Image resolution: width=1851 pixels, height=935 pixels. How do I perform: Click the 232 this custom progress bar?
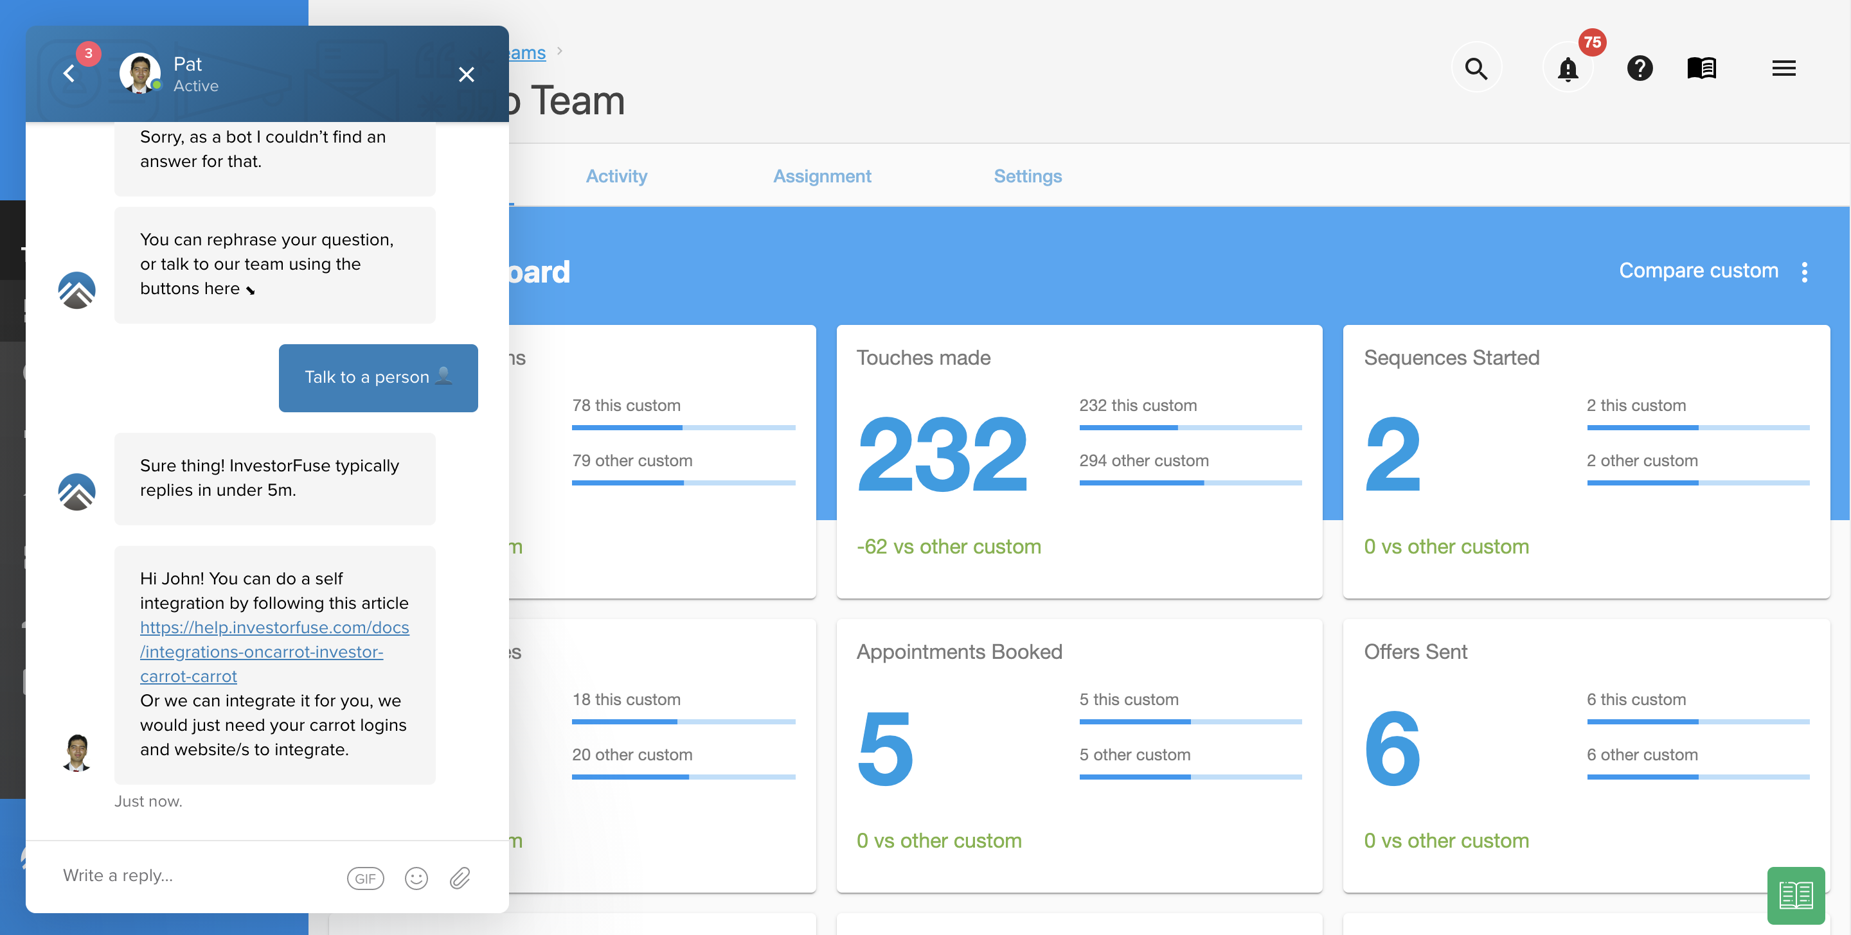click(x=1190, y=427)
